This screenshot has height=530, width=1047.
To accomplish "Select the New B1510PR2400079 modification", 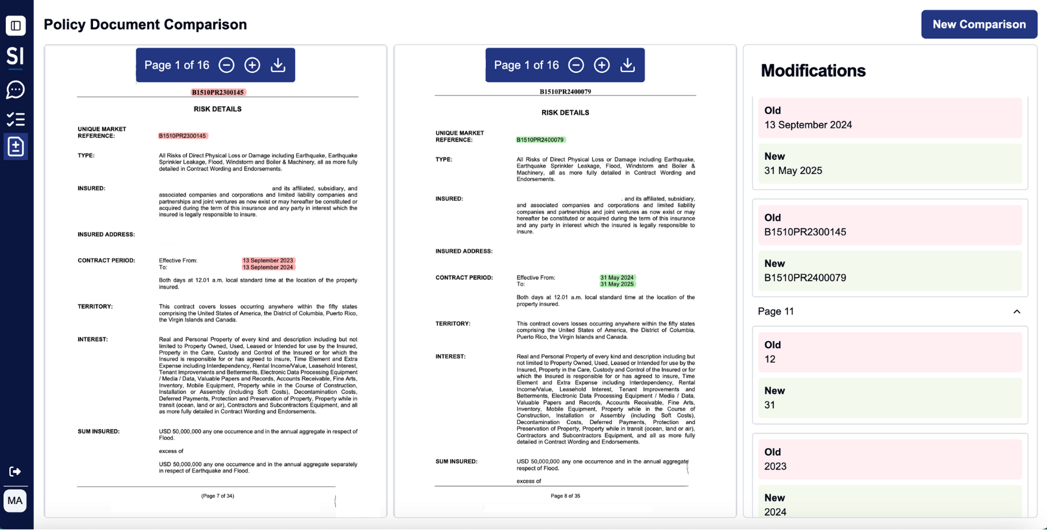I will click(x=890, y=271).
